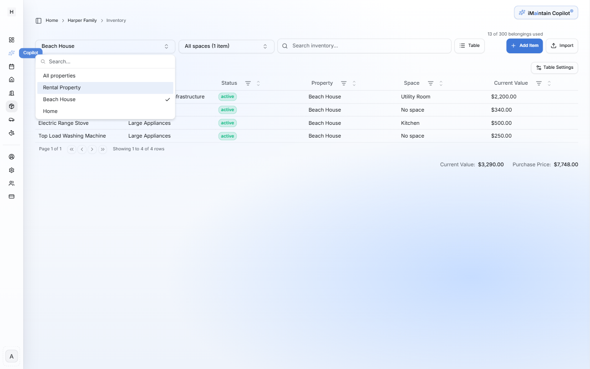Viewport: 590px width, 369px height.
Task: Open the All spaces dropdown
Action: click(x=226, y=46)
